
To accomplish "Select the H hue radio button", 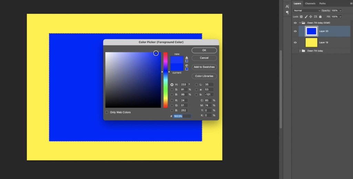I will [x=172, y=85].
